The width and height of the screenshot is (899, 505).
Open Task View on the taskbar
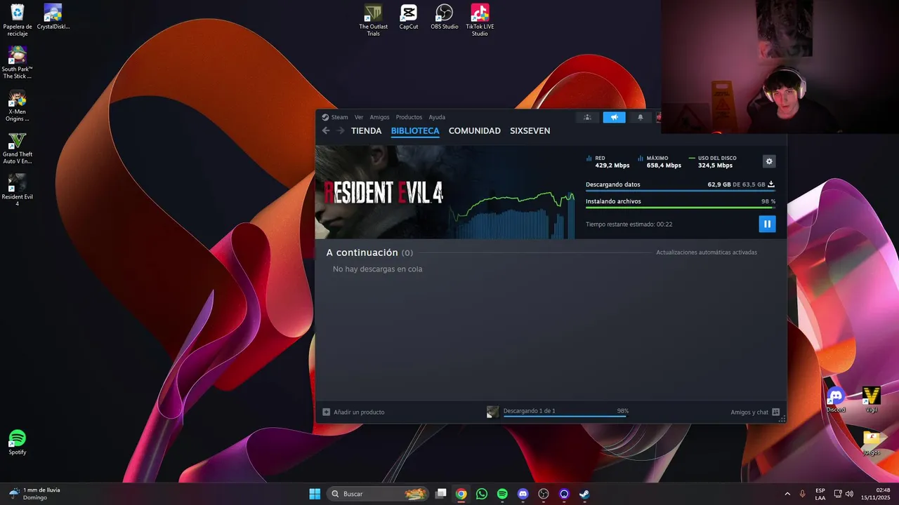[440, 494]
